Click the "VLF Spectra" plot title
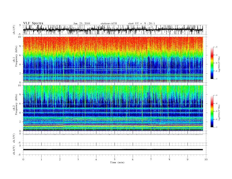The image size is (232, 179). (x=33, y=23)
